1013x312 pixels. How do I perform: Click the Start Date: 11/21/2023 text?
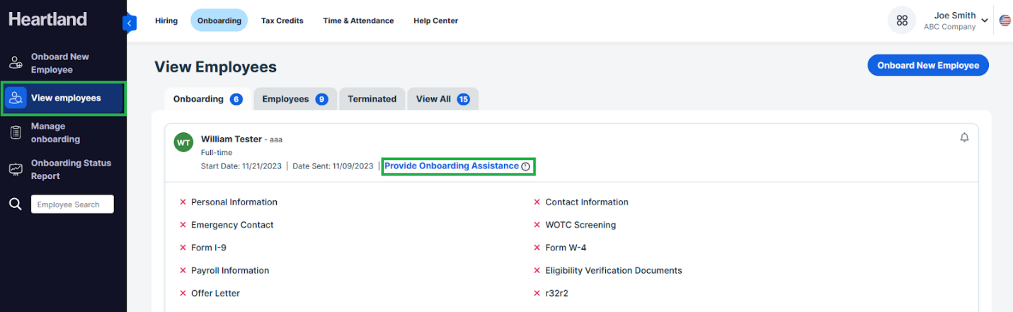click(241, 166)
